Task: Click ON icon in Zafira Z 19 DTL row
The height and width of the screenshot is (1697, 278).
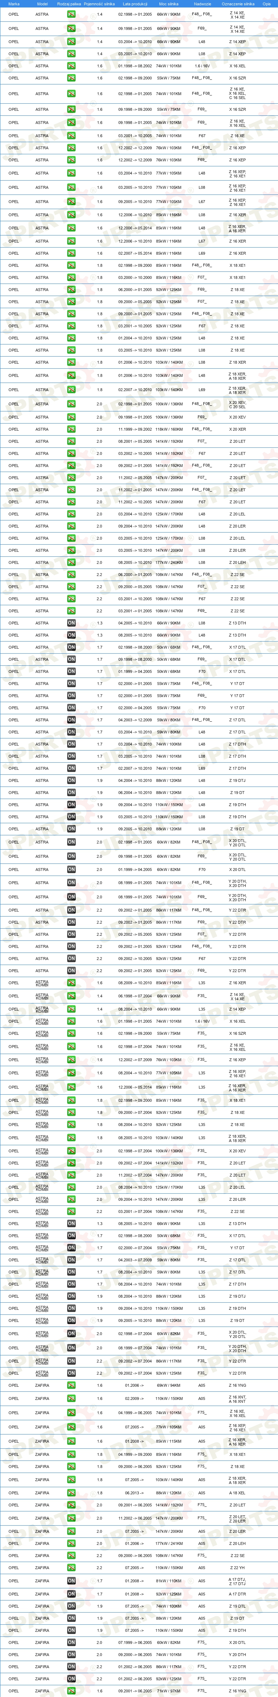Action: [x=71, y=1606]
